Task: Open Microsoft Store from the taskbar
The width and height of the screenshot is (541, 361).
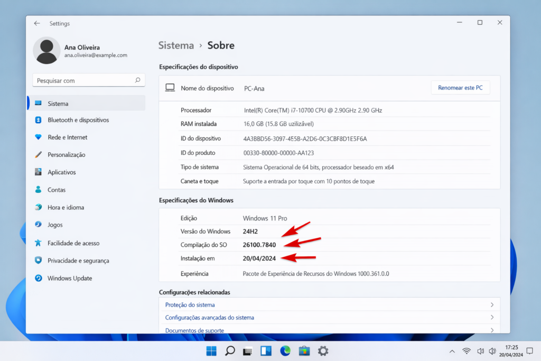Action: coord(304,350)
